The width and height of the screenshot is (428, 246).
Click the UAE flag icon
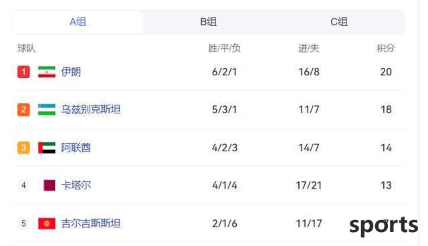pyautogui.click(x=47, y=148)
